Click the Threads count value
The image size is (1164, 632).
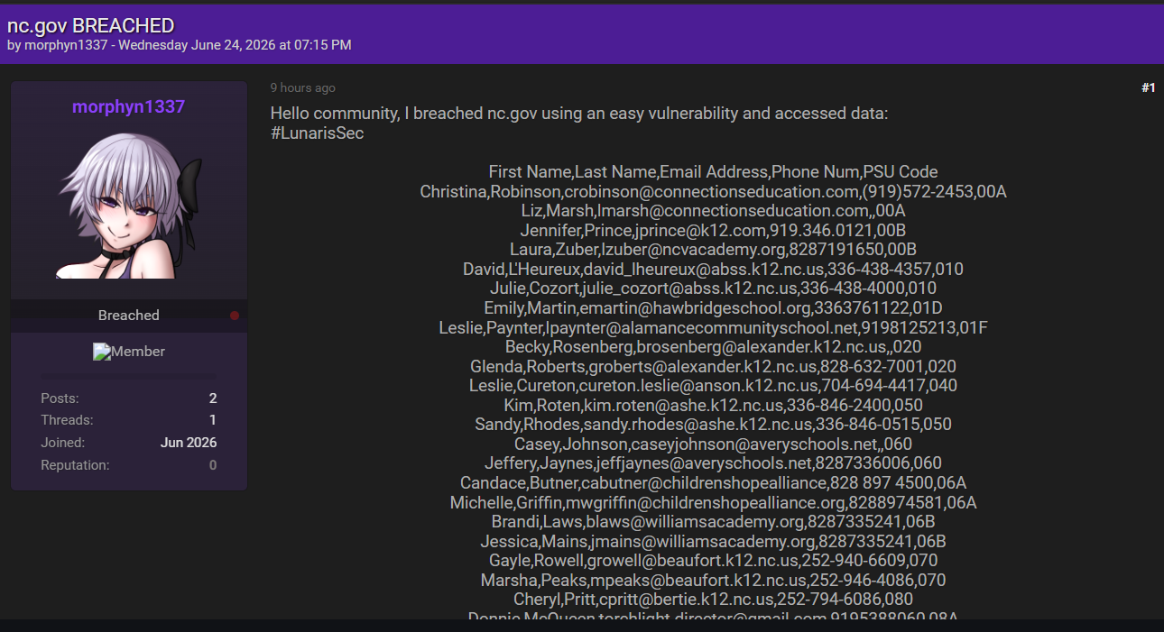(213, 420)
